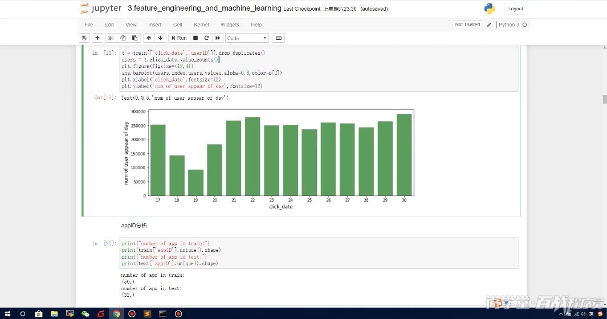Open the Kernel menu
Viewport: 607px width, 319px height.
201,24
